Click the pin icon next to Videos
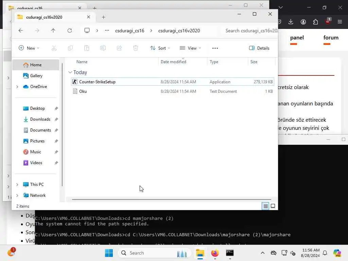This screenshot has height=261, width=348. [56, 163]
